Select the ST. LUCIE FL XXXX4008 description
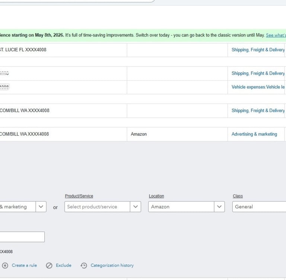The height and width of the screenshot is (280, 286). [23, 50]
